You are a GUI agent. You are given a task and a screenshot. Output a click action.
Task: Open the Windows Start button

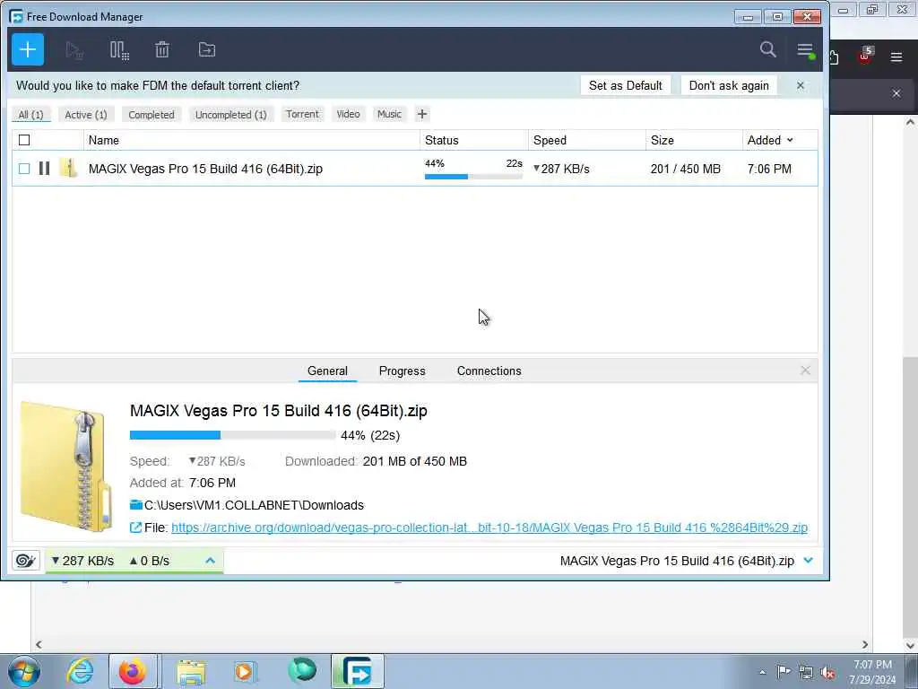click(x=24, y=671)
